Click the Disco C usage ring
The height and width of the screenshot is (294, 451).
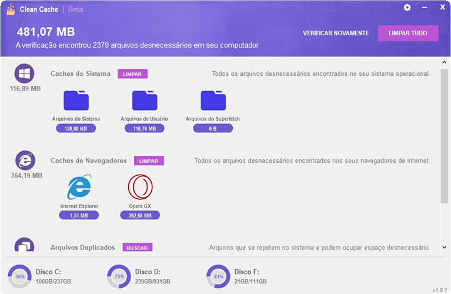19,276
